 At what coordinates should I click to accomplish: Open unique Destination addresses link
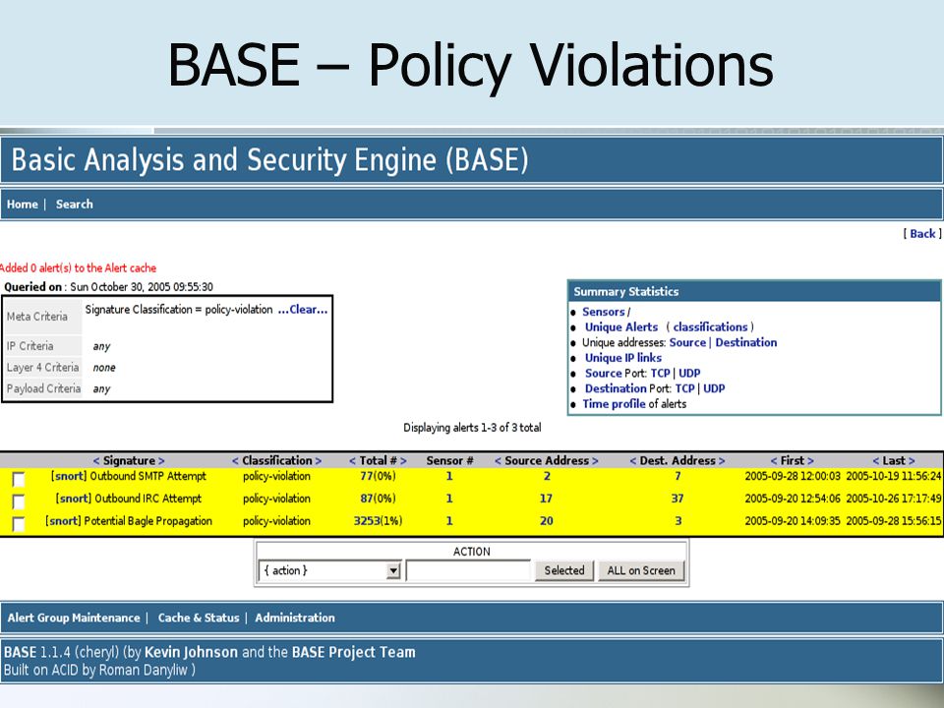coord(746,342)
